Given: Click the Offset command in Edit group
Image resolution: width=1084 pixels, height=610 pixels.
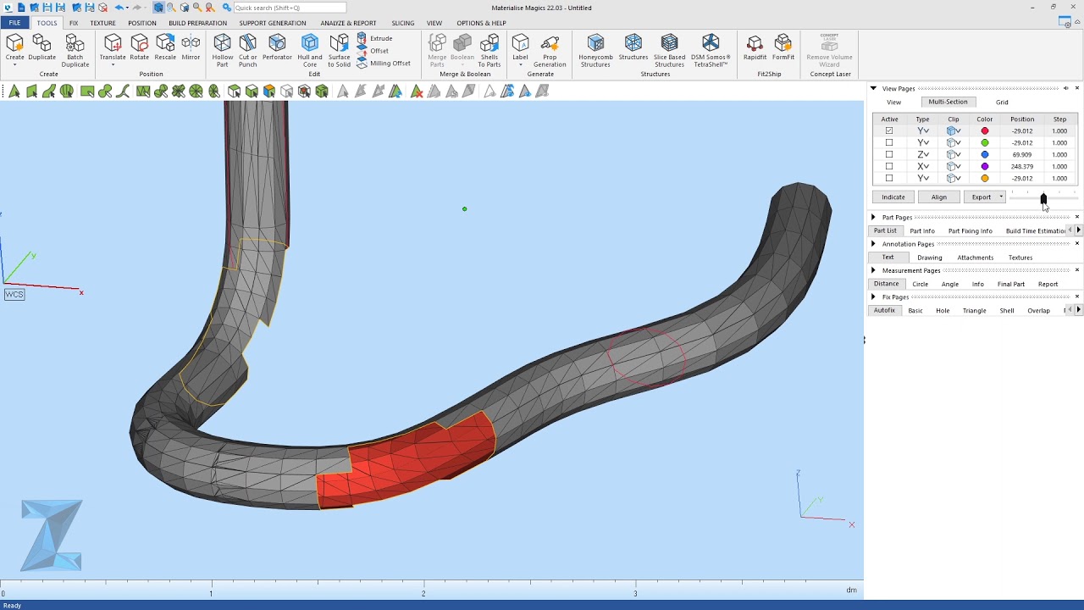Looking at the screenshot, I should click(x=373, y=51).
